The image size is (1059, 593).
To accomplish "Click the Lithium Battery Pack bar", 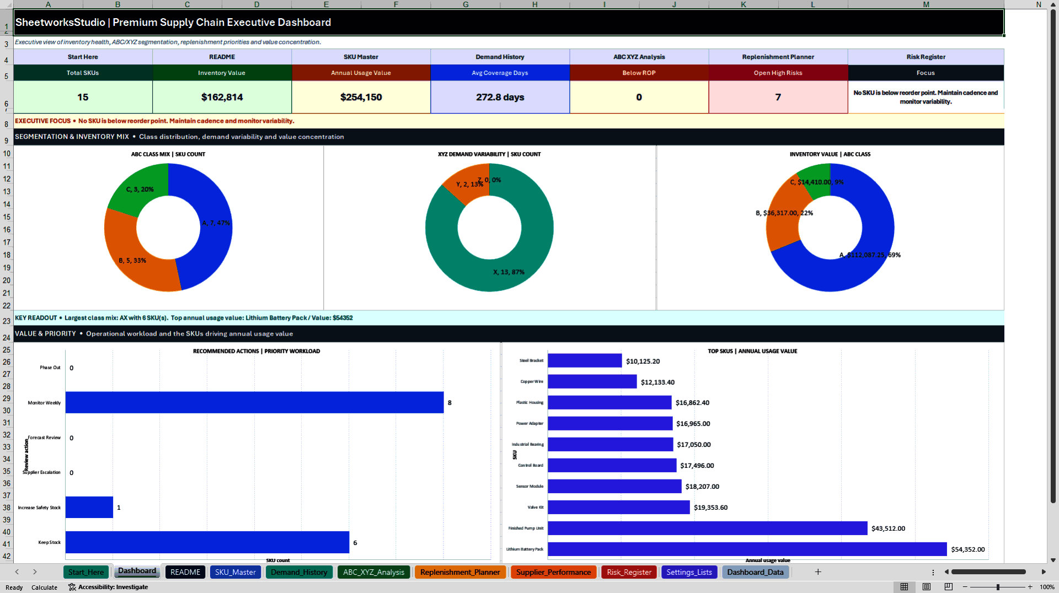I will point(747,549).
